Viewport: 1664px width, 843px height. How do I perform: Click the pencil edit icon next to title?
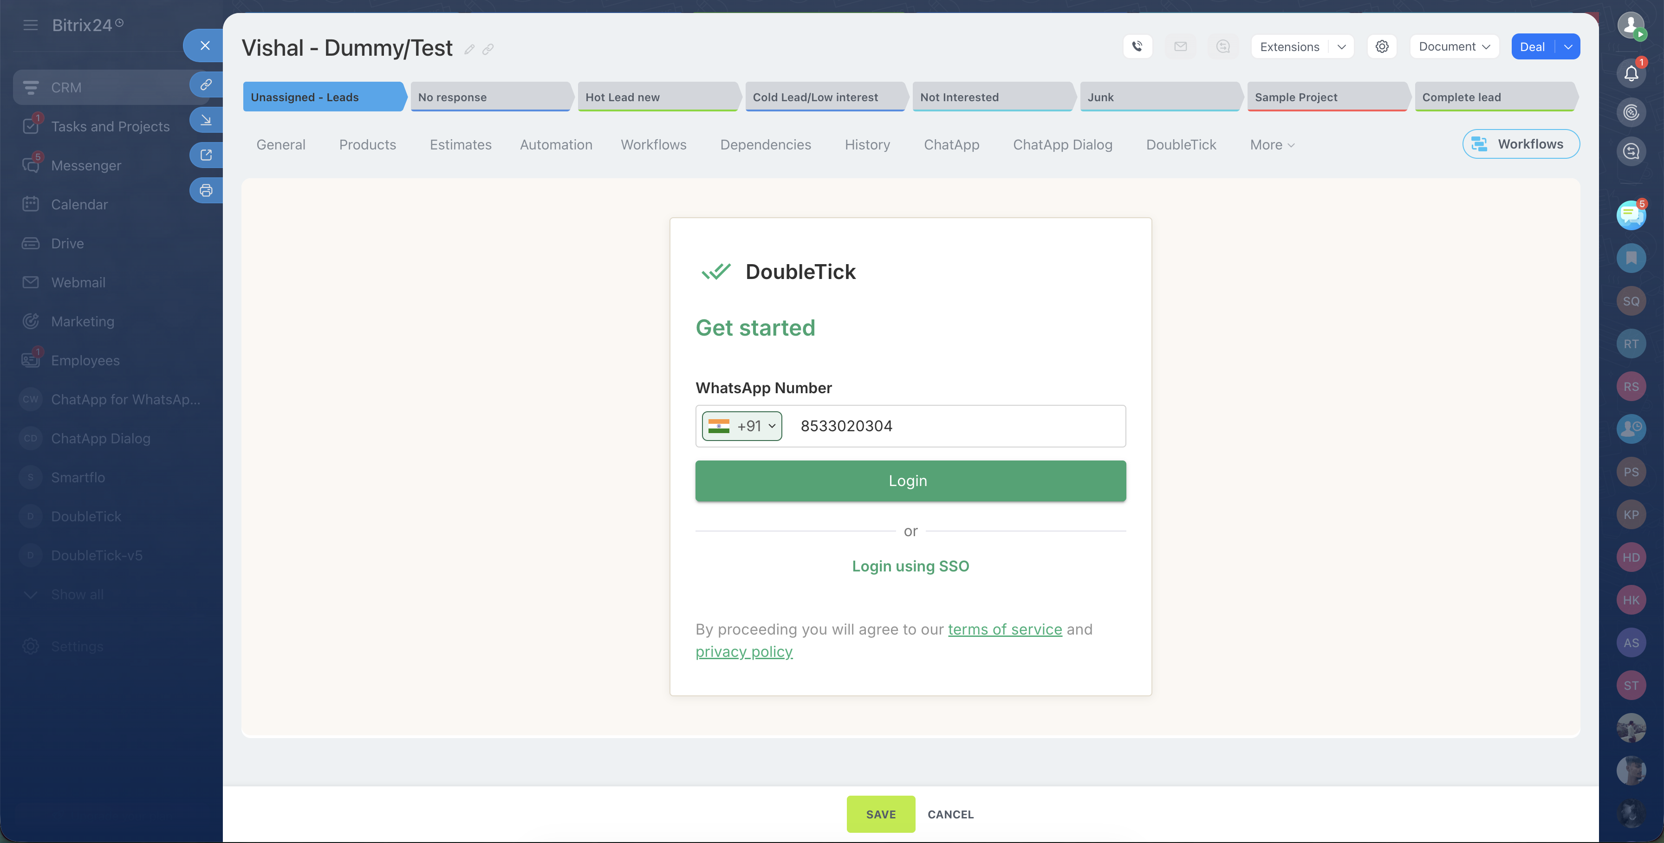[x=469, y=49]
